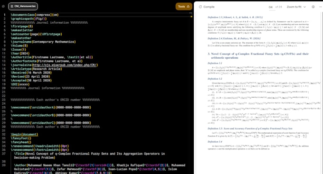Click the \begin{document} line

click(x=24, y=134)
